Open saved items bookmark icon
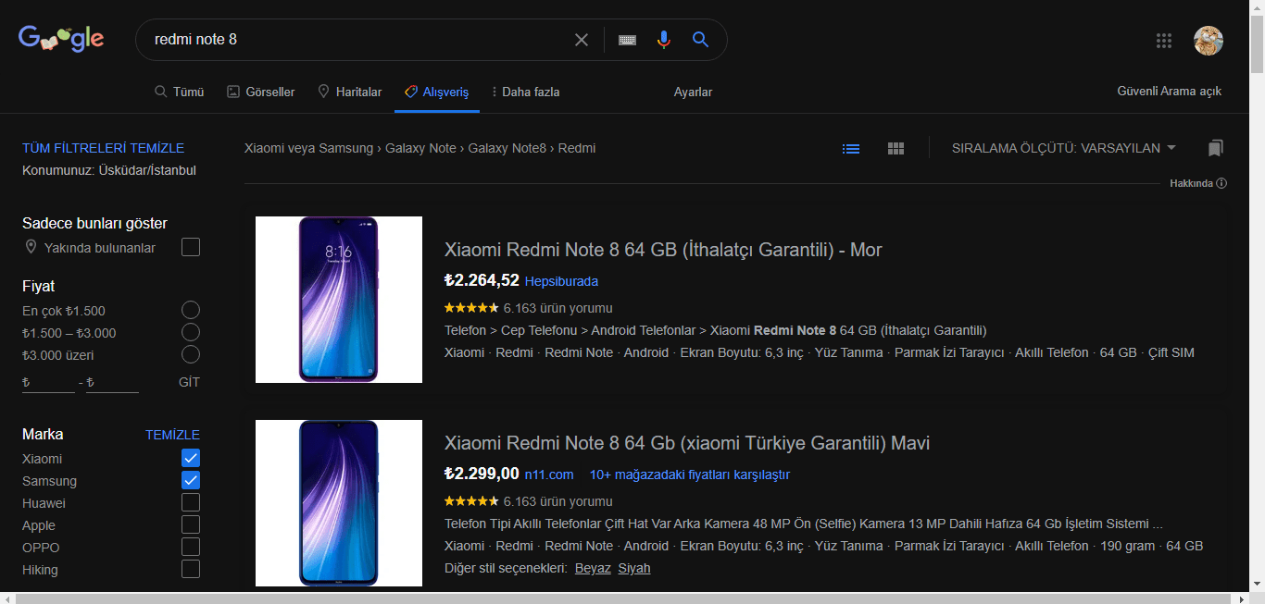 (x=1216, y=148)
